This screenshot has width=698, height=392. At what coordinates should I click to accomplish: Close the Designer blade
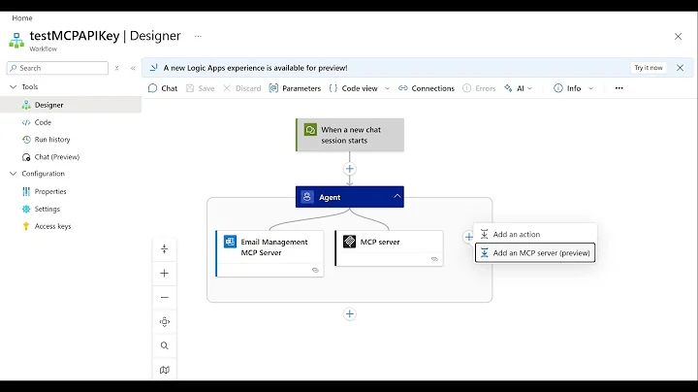[x=678, y=37]
